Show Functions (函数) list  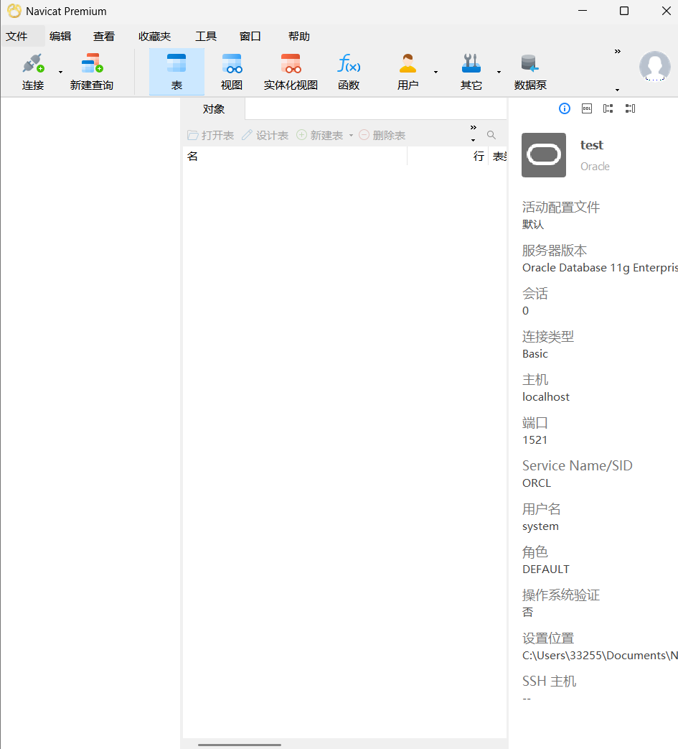(349, 72)
